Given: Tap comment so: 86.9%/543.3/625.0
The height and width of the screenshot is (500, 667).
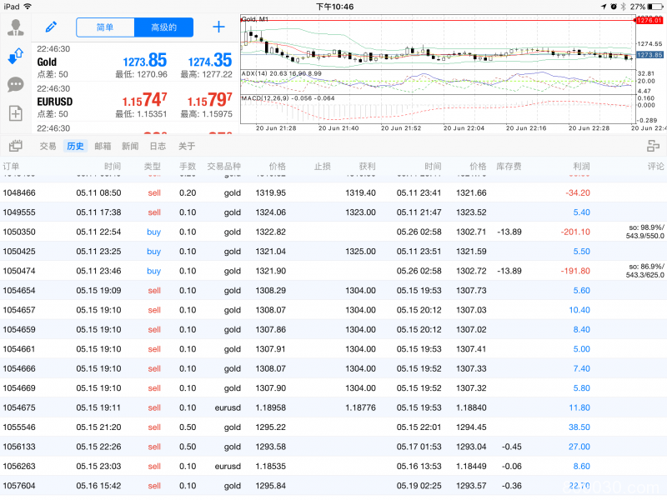Looking at the screenshot, I should (644, 271).
